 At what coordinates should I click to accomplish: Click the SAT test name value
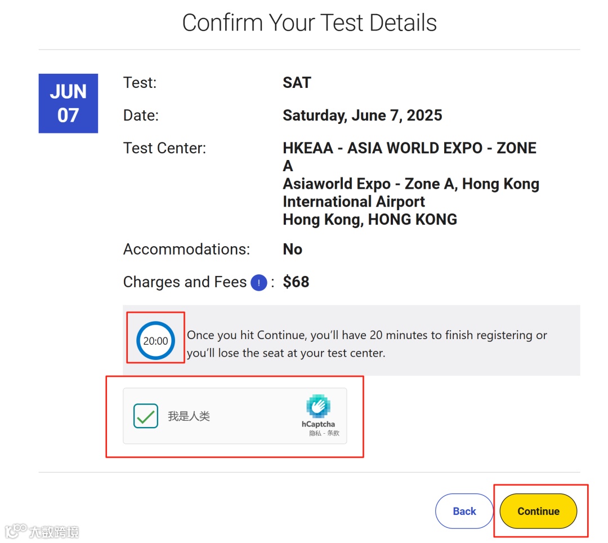(x=297, y=83)
